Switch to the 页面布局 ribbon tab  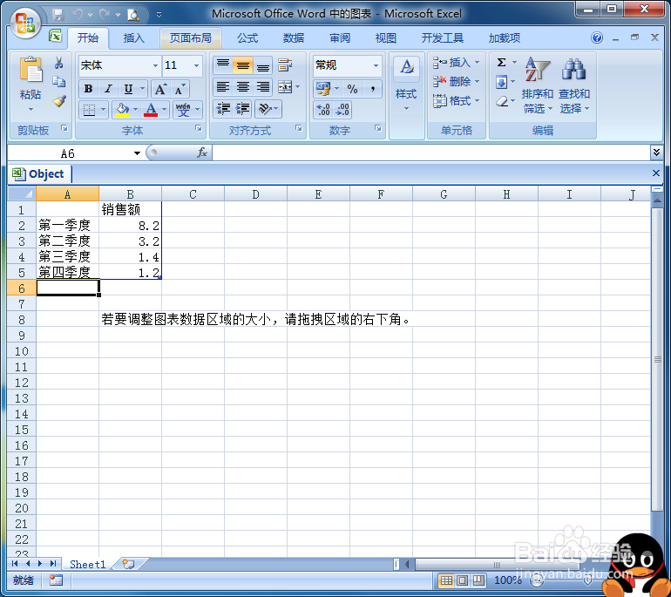click(191, 38)
